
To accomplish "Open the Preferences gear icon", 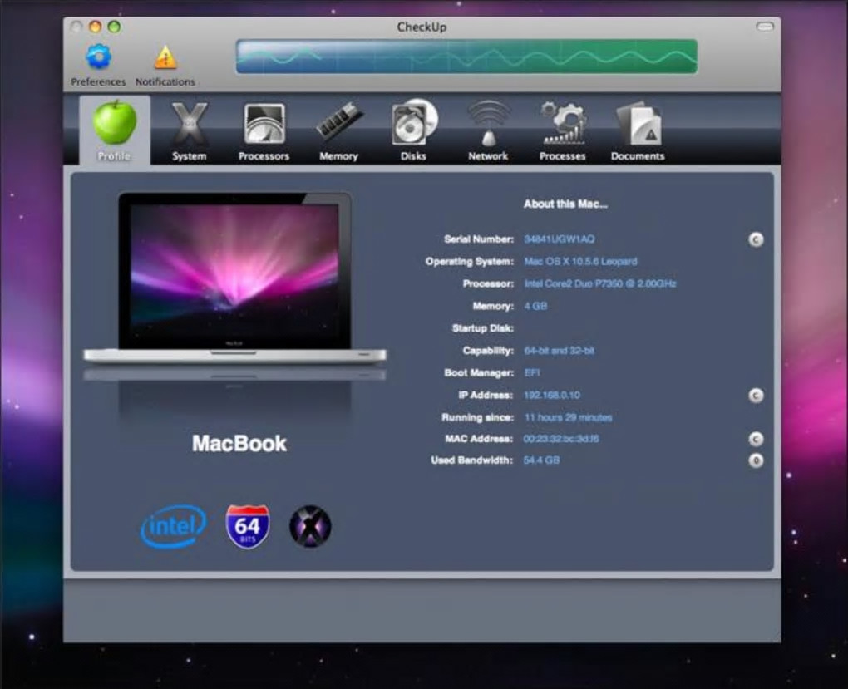I will pyautogui.click(x=98, y=57).
